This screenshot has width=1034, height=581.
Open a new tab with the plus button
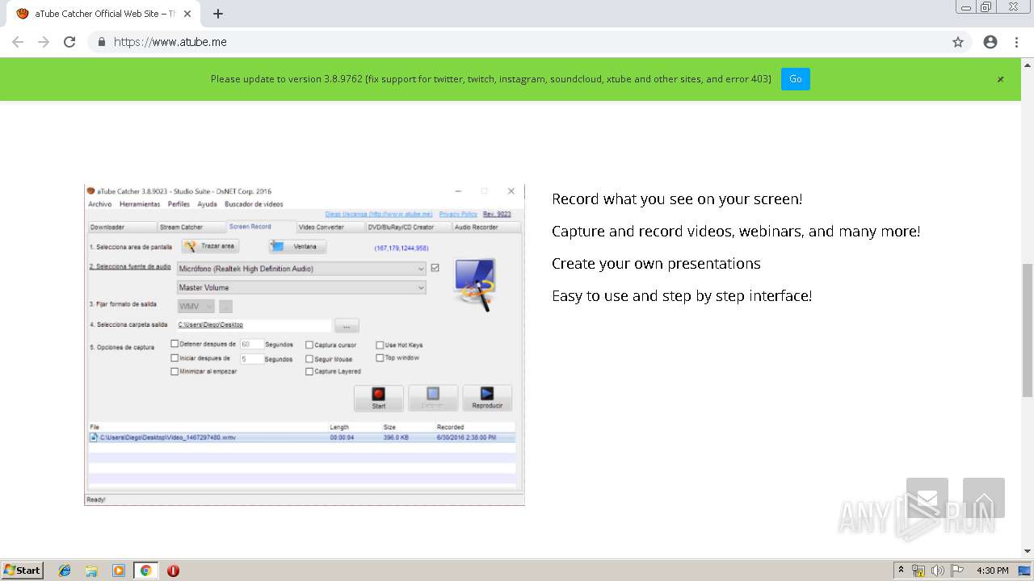click(x=218, y=14)
